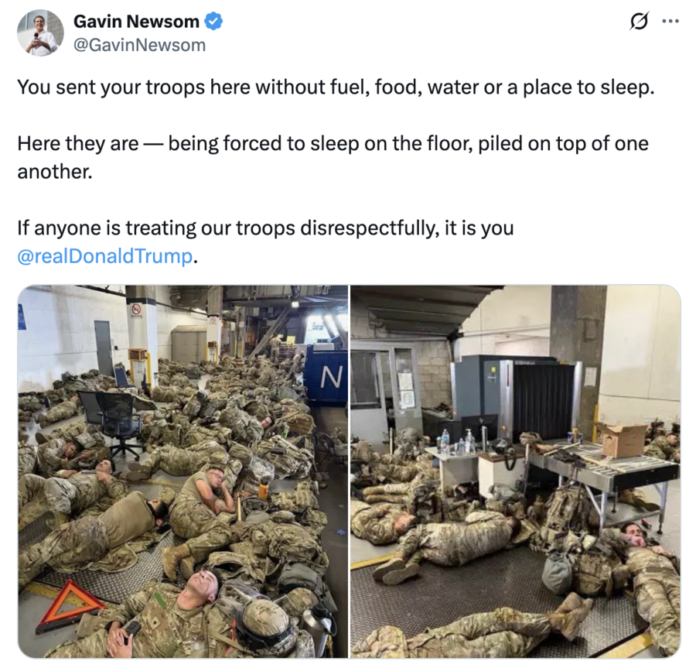Follow the @realDonaldTrump mention link
Viewport: 696px width, 661px height.
coord(105,256)
